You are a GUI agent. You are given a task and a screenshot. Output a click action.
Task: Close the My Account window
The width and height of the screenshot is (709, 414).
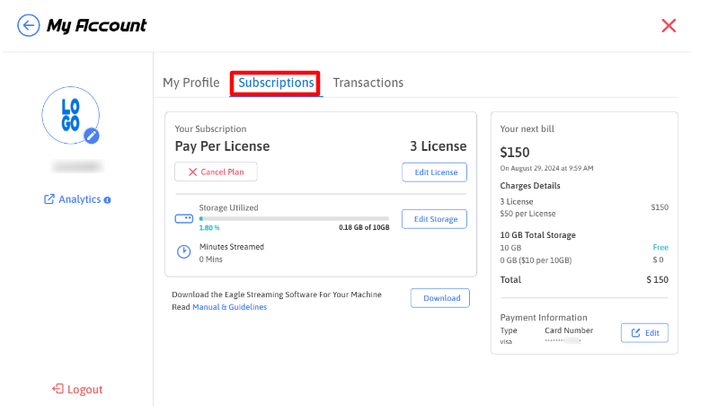pyautogui.click(x=669, y=25)
